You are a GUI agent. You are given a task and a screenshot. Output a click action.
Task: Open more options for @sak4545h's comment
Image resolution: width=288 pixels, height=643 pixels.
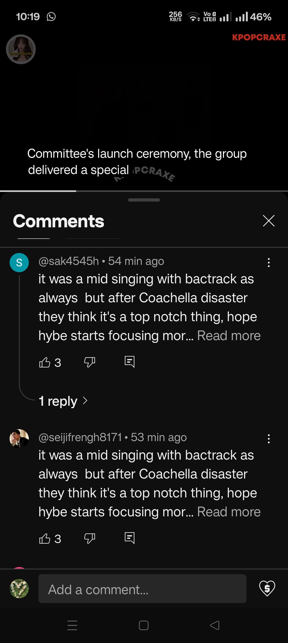pyautogui.click(x=269, y=263)
